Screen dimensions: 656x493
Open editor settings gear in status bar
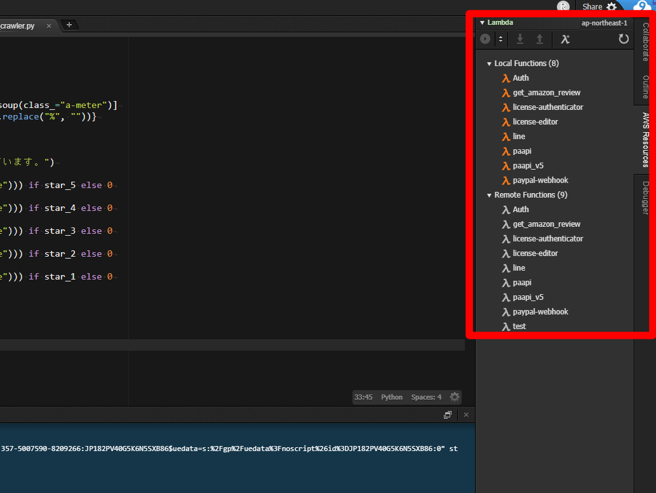click(454, 396)
